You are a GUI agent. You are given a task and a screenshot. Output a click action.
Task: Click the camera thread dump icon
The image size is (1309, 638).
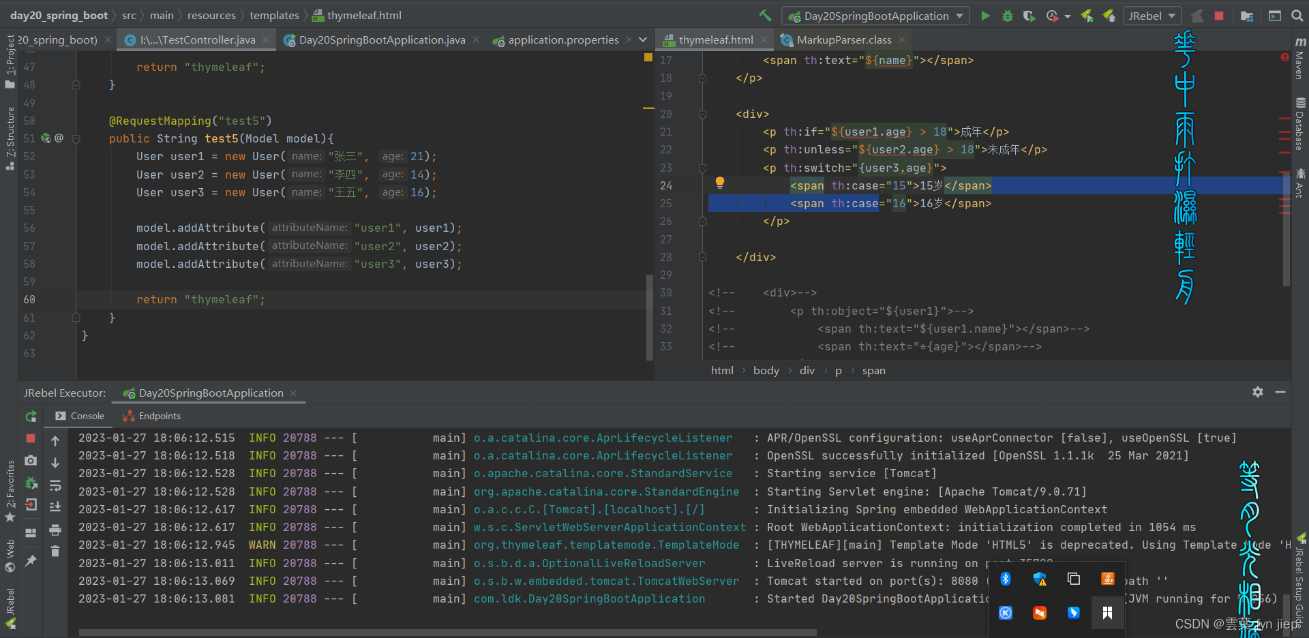31,461
